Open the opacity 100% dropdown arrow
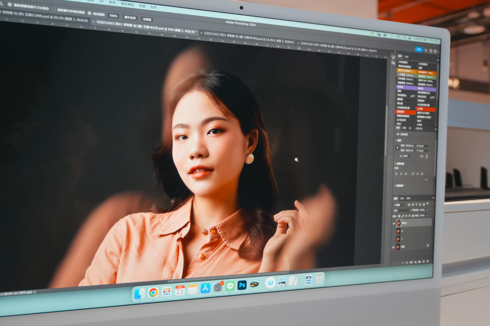The image size is (490, 326). (x=427, y=210)
